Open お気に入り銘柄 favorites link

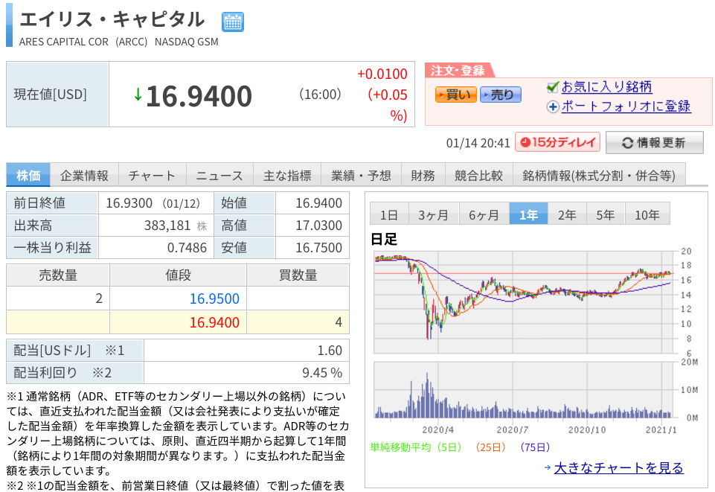pyautogui.click(x=606, y=86)
